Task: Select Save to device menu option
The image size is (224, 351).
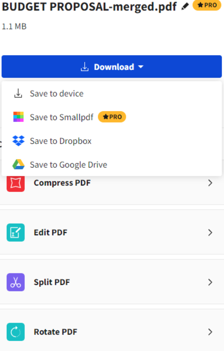Action: [x=112, y=94]
